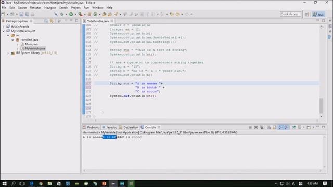333x187 pixels.
Task: Click the editor vertical scrollbar thumb
Action: (x=321, y=105)
